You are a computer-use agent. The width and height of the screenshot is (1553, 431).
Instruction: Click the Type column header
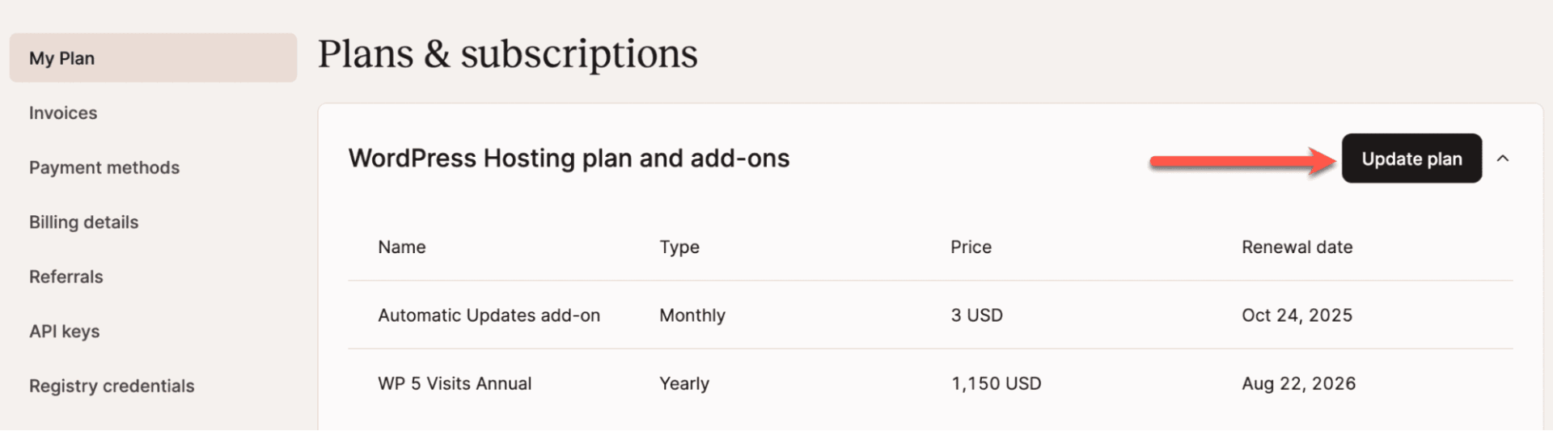click(x=679, y=247)
